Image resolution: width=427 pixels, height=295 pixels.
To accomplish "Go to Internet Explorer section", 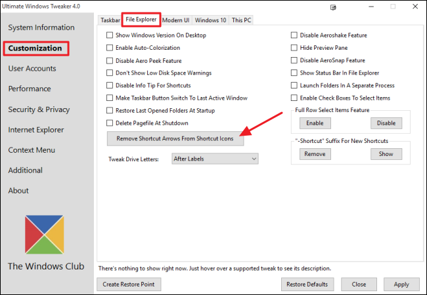I will point(36,130).
